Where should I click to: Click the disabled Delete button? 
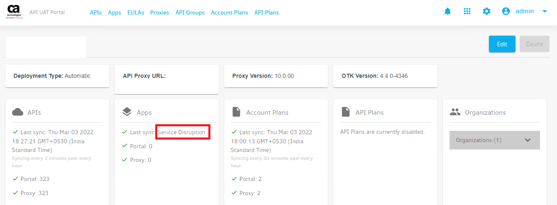click(535, 44)
